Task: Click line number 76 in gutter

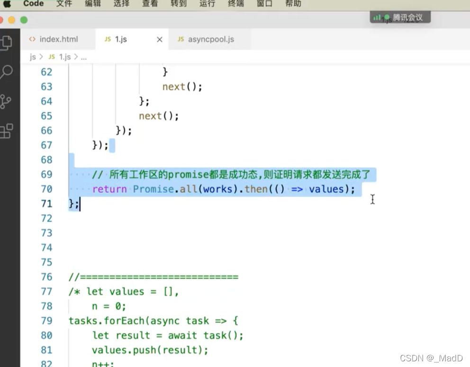Action: point(46,277)
